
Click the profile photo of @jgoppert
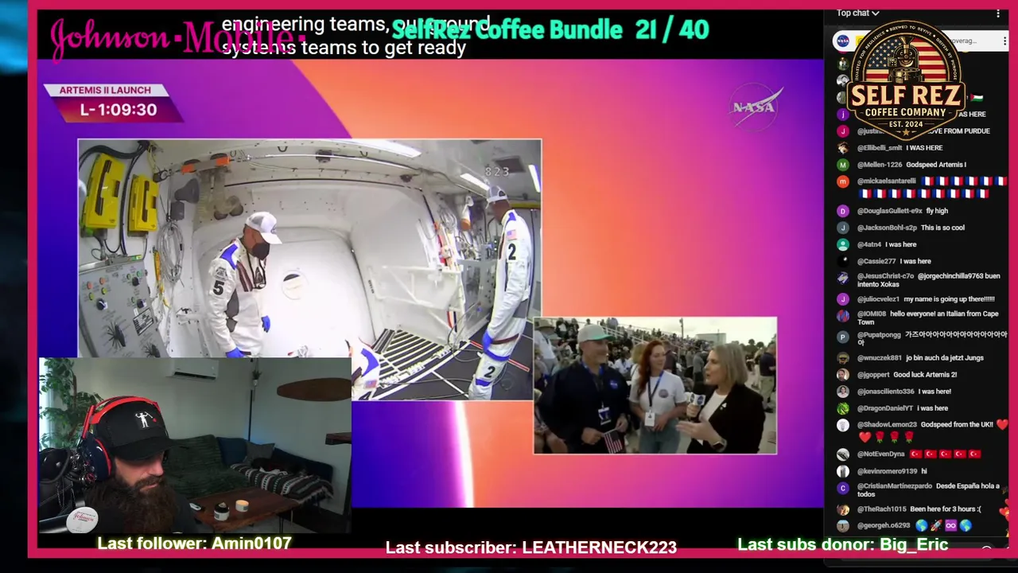point(843,375)
